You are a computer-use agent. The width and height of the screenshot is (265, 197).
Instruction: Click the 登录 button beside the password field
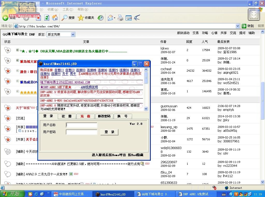109,132
